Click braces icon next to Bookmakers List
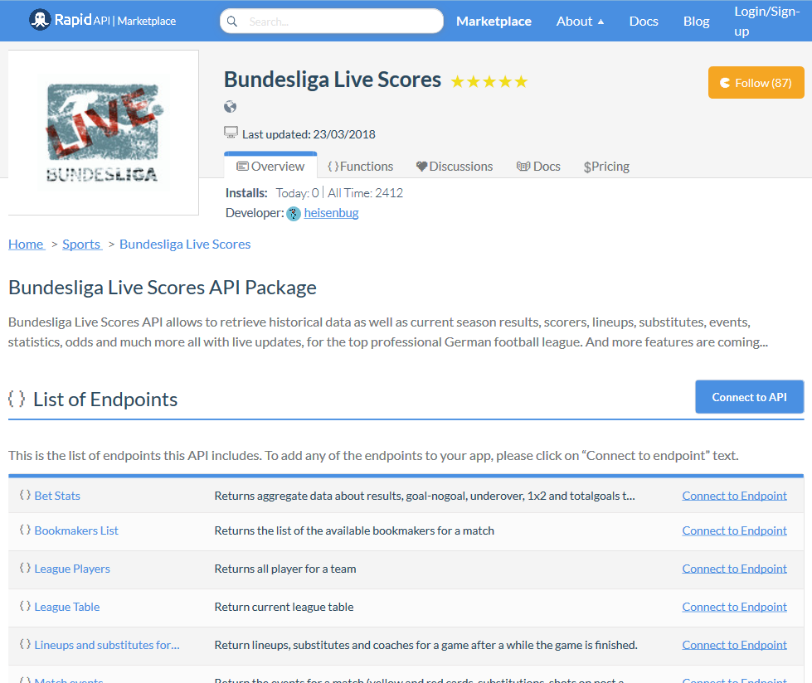This screenshot has height=683, width=812. [x=25, y=530]
